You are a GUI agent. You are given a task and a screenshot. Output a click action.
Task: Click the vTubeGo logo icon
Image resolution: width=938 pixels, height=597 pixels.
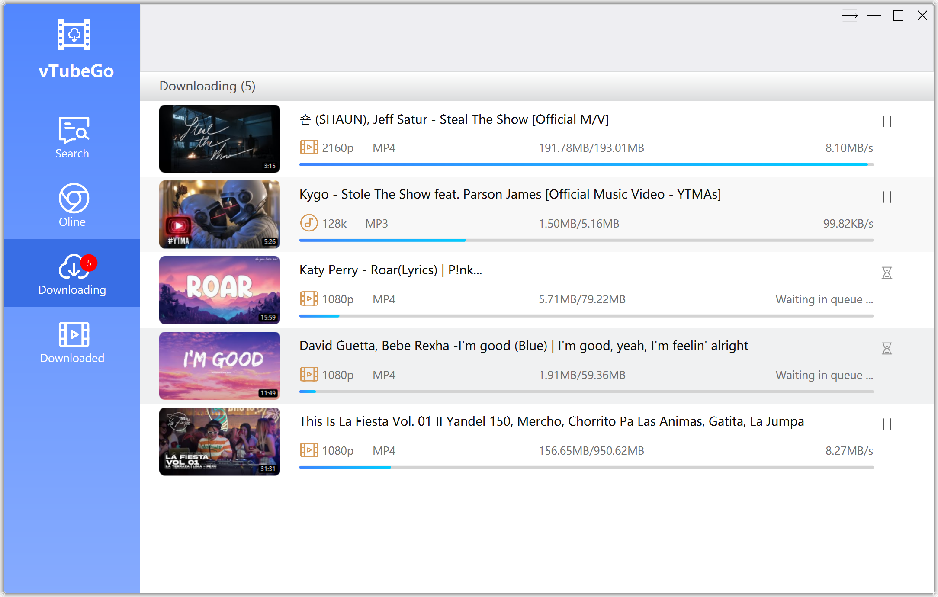(74, 35)
